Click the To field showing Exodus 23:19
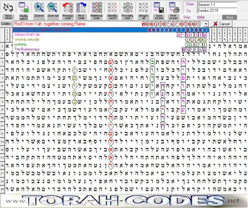248x208 pixels. point(217,10)
